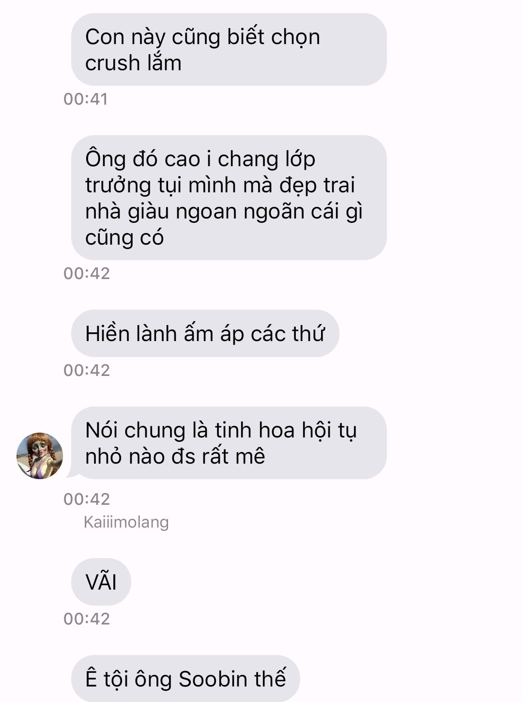This screenshot has width=523, height=702.
Task: Tap the 00:42 timestamp above Kaiiimolang
Action: [87, 499]
